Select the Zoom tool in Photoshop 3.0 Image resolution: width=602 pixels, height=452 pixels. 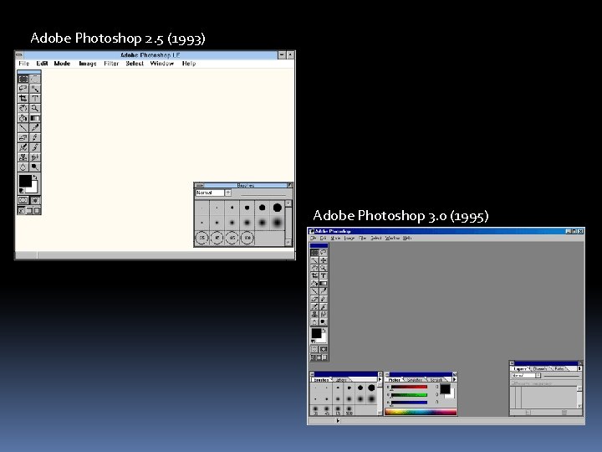(324, 268)
